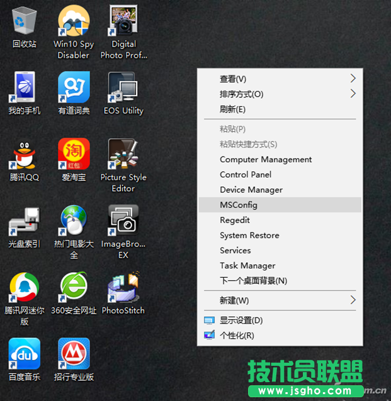The height and width of the screenshot is (401, 391).
Task: Click the Tencent QQ penguin icon
Action: (x=24, y=155)
